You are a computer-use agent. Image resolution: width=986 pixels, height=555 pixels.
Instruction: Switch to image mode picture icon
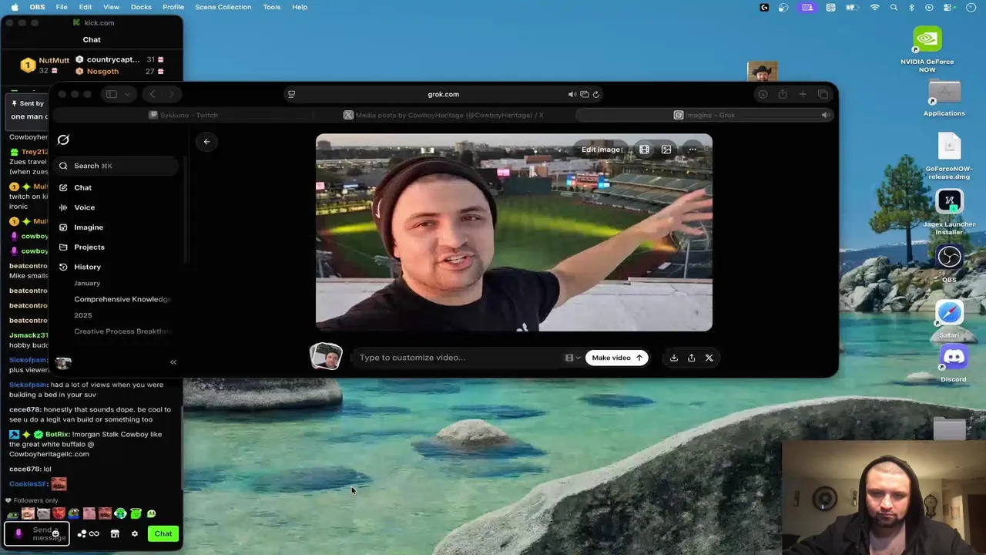point(666,150)
